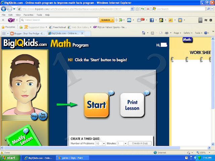Click the help bubble on Modify Lesson
Viewport: 215px width, 161px height.
tap(26, 131)
